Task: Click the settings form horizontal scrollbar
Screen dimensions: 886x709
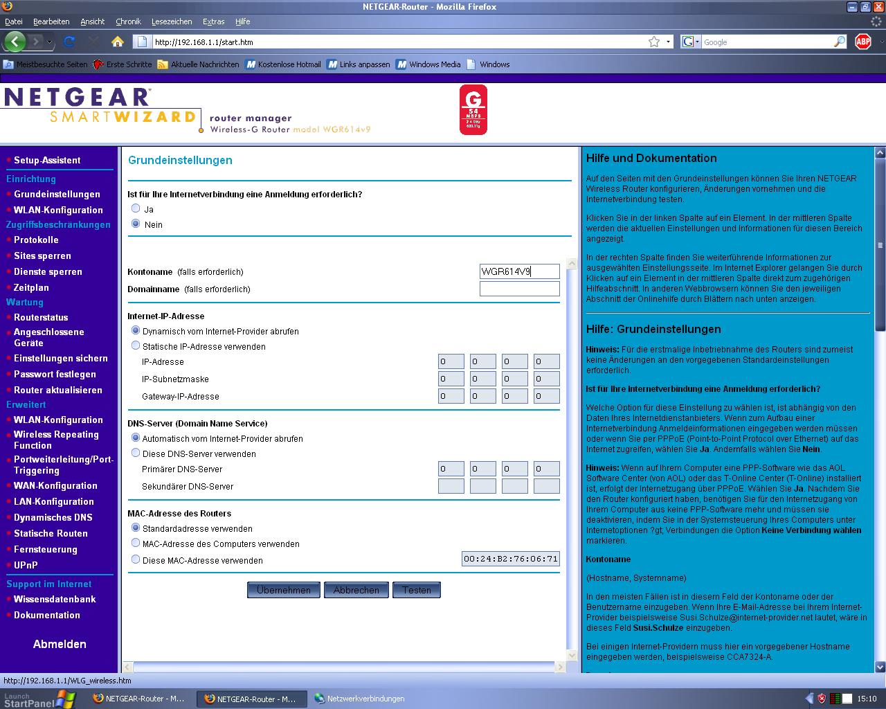Action: click(x=343, y=667)
